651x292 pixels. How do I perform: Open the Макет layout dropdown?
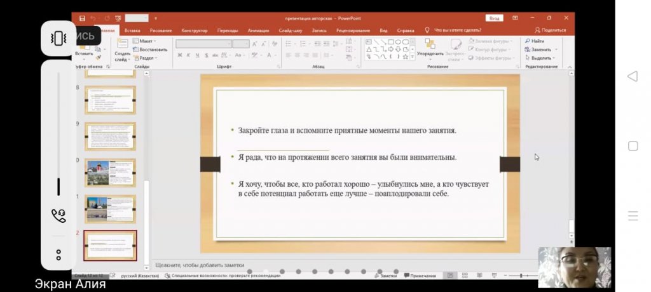(x=144, y=41)
